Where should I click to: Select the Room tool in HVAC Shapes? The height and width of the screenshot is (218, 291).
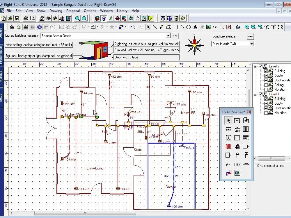tap(237, 120)
